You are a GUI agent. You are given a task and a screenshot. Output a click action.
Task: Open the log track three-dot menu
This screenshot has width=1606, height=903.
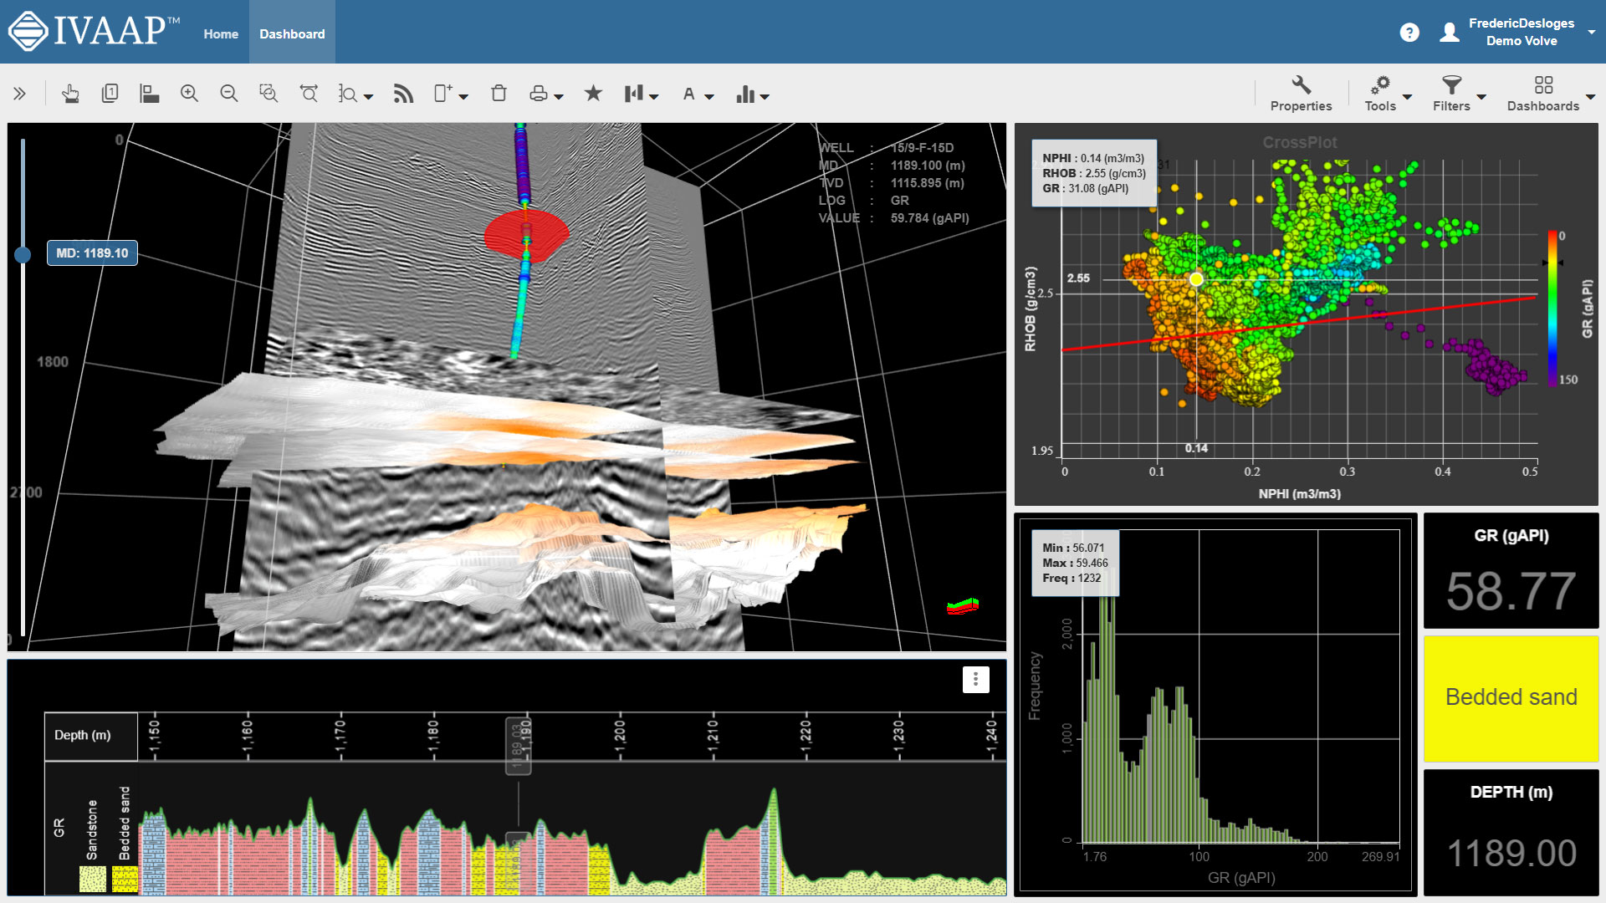pyautogui.click(x=975, y=680)
